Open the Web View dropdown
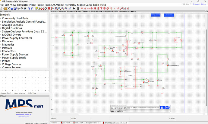The height and width of the screenshot is (124, 208). pos(187,4)
